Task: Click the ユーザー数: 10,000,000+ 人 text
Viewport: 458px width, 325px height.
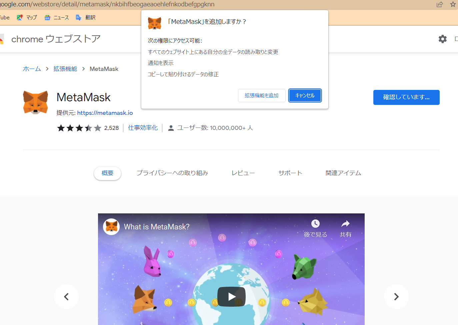Action: [x=215, y=128]
